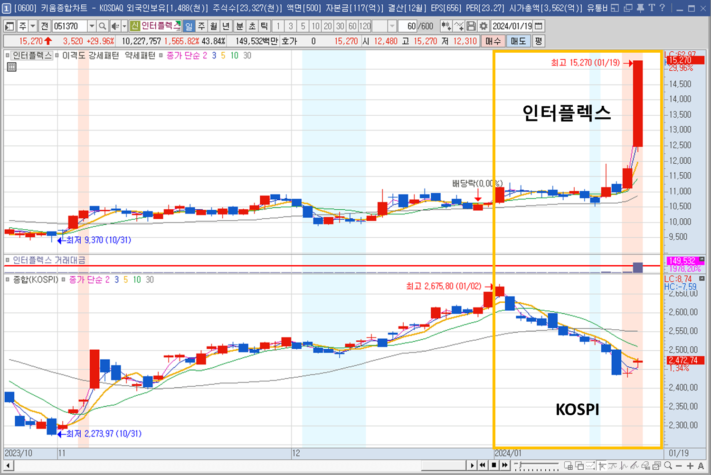The width and height of the screenshot is (711, 475).
Task: Click the question mark help icon
Action: 662,8
